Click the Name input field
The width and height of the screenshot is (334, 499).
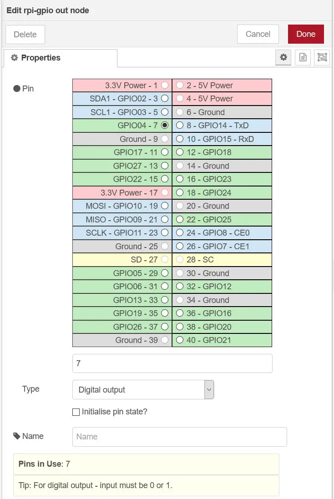(179, 437)
